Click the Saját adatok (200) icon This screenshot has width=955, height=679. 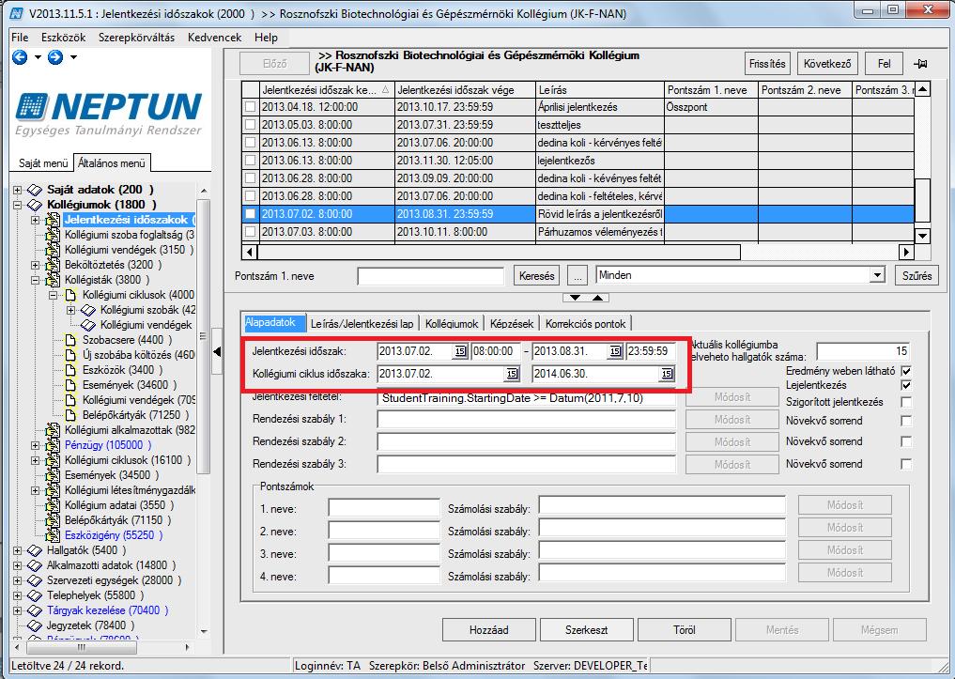click(x=34, y=190)
